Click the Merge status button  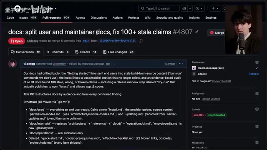click(x=217, y=32)
